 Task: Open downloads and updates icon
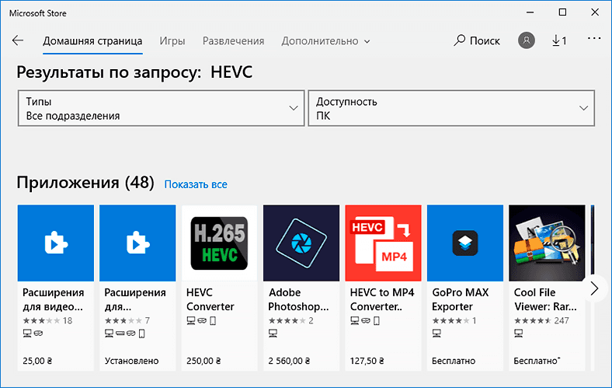click(559, 40)
